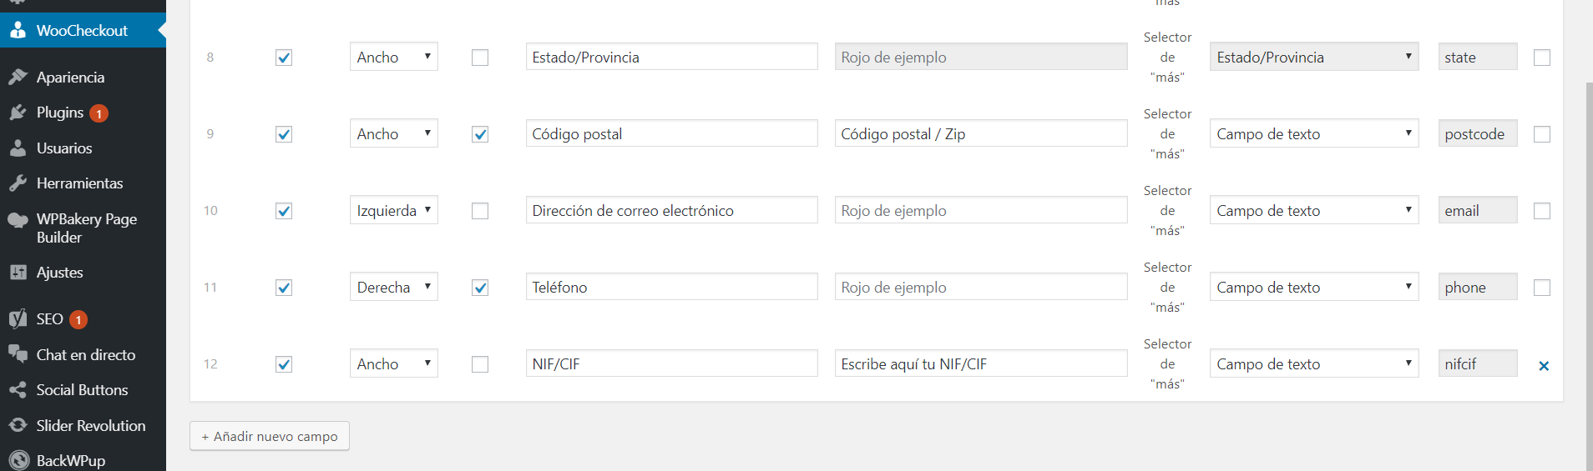This screenshot has height=471, width=1593.
Task: Click the Añadir nuevo campo button
Action: (x=270, y=436)
